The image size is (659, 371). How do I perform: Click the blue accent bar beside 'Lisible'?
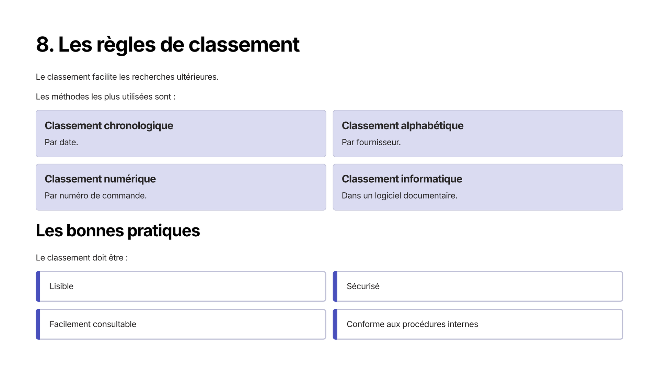tap(38, 286)
